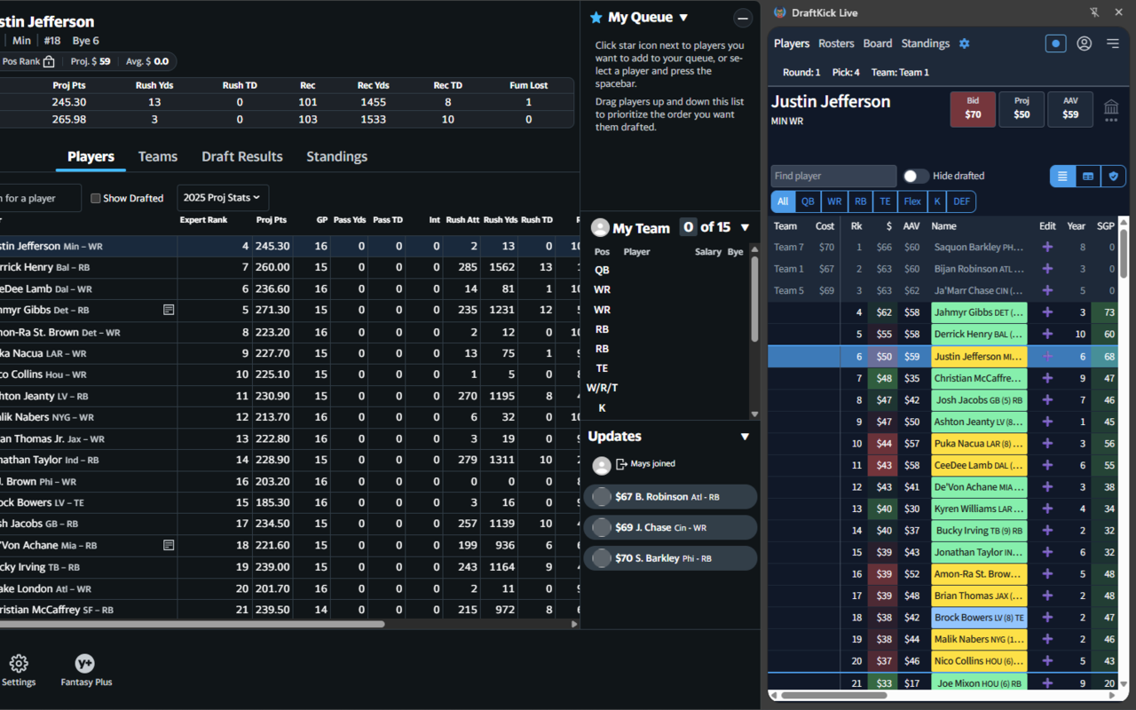Toggle the blue status dot button
This screenshot has height=710, width=1136.
tap(1054, 42)
